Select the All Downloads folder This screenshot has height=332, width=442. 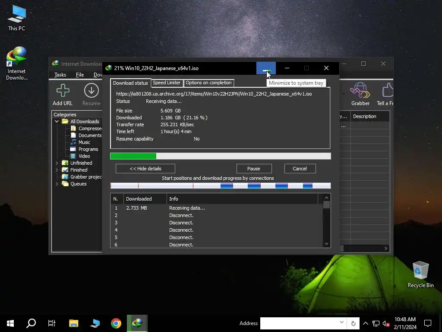pos(85,121)
